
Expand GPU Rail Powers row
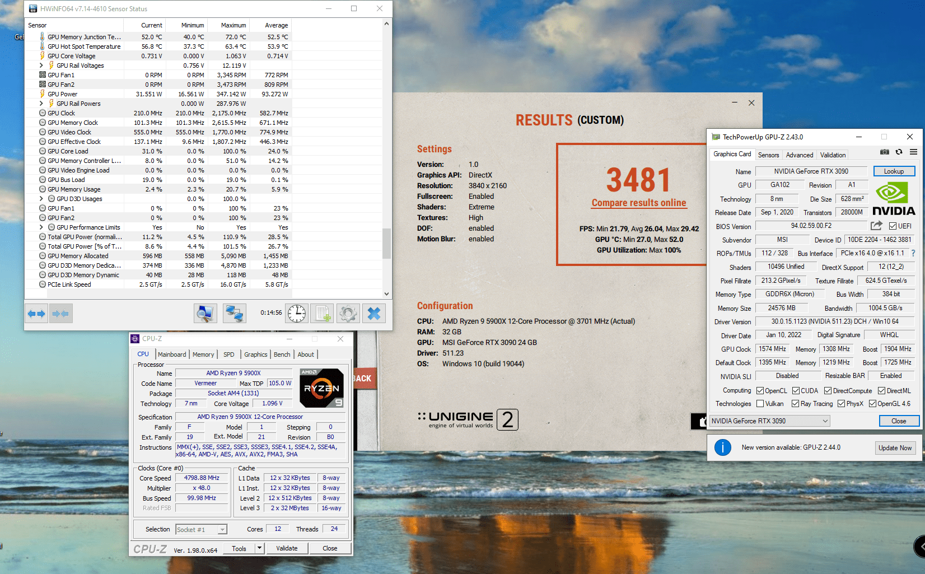[41, 104]
